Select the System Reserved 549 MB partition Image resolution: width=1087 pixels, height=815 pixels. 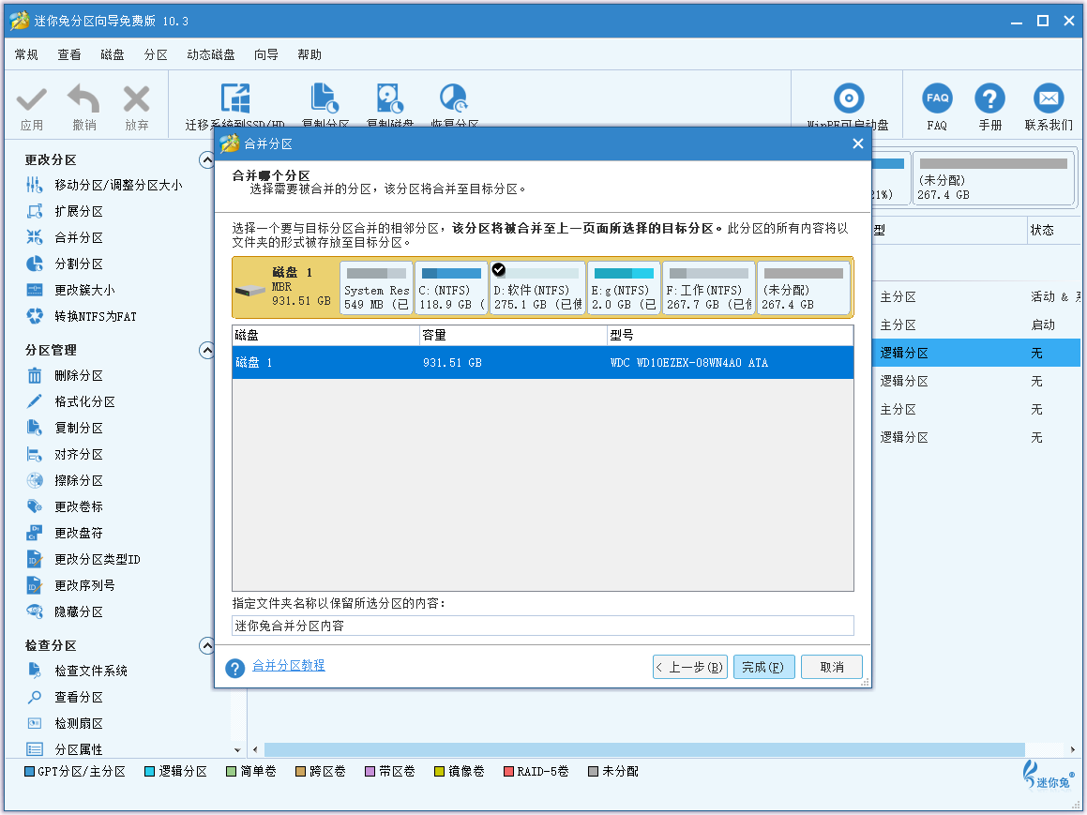click(x=376, y=288)
